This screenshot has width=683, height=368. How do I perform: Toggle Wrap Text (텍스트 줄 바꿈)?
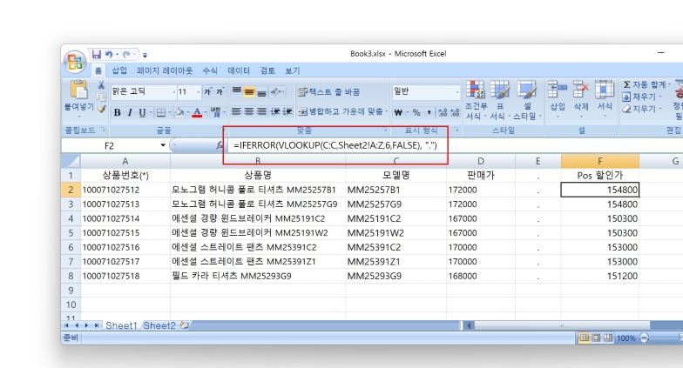pos(329,91)
